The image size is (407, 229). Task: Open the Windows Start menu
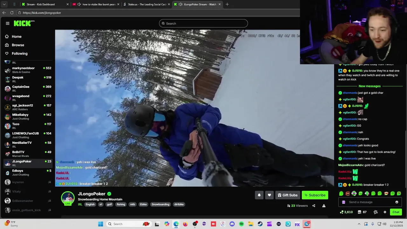coord(100,224)
